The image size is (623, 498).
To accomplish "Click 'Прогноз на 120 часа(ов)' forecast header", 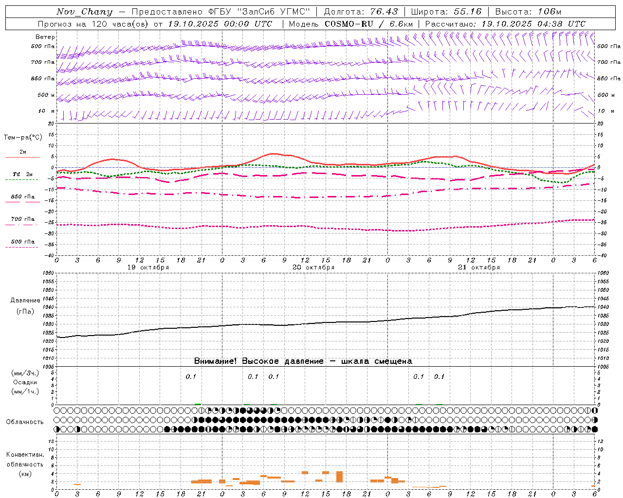I will (94, 24).
